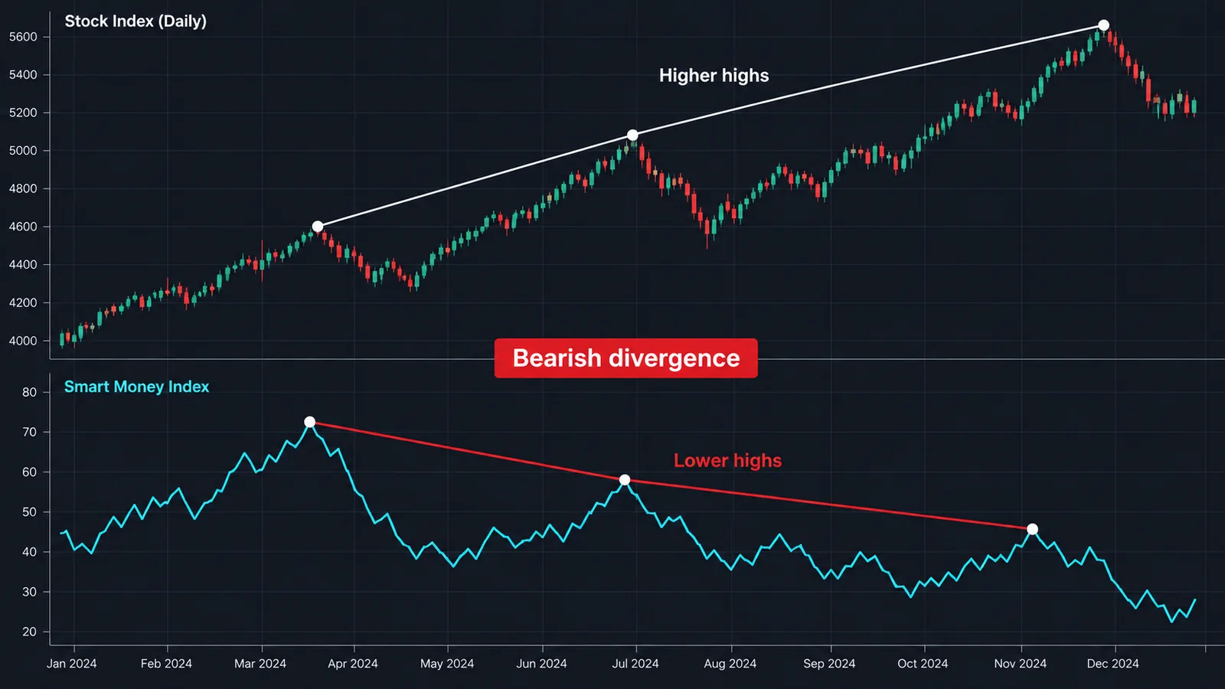Click the 20 indicator axis value
The width and height of the screenshot is (1225, 689).
(29, 632)
